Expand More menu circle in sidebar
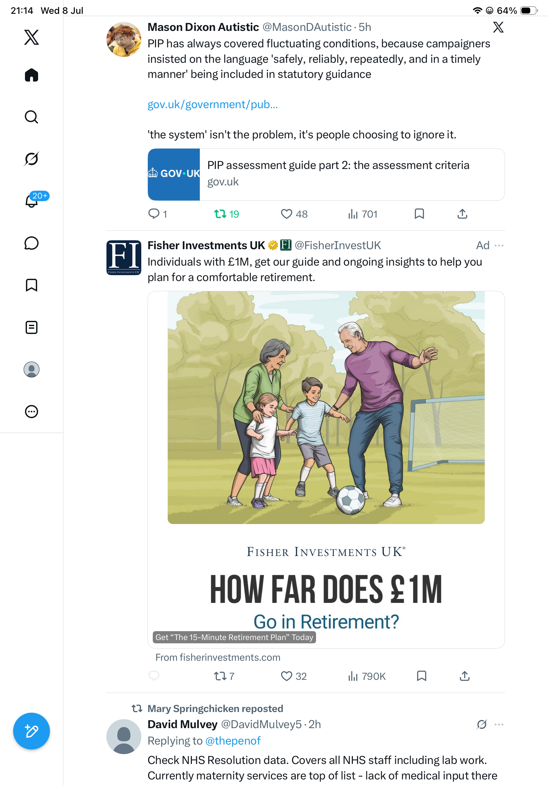Screen dimensions: 548x785 pos(32,411)
